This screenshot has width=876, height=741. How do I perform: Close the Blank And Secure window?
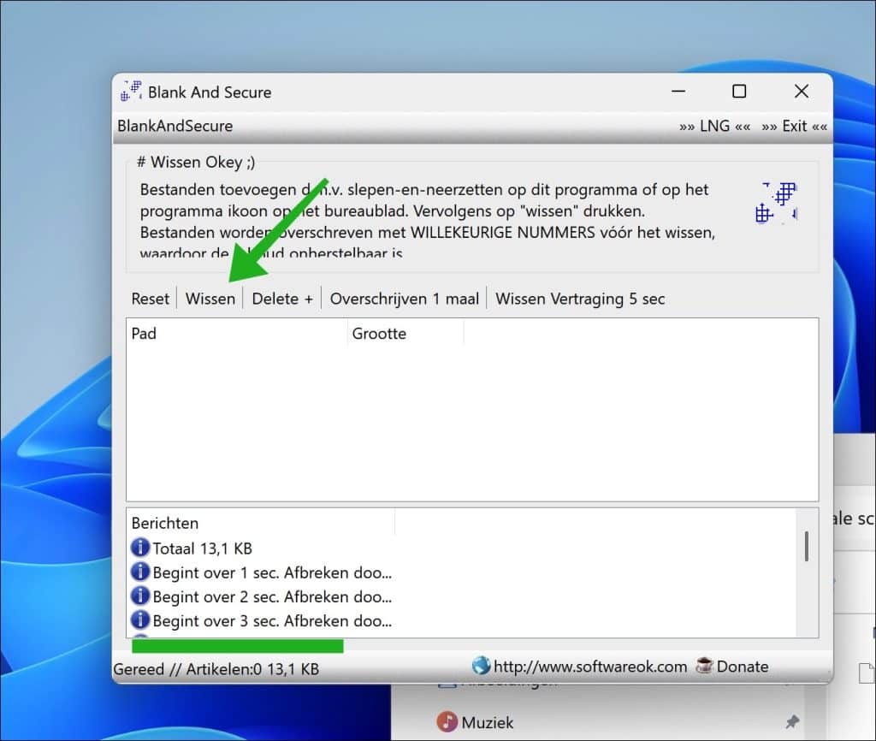pyautogui.click(x=801, y=91)
